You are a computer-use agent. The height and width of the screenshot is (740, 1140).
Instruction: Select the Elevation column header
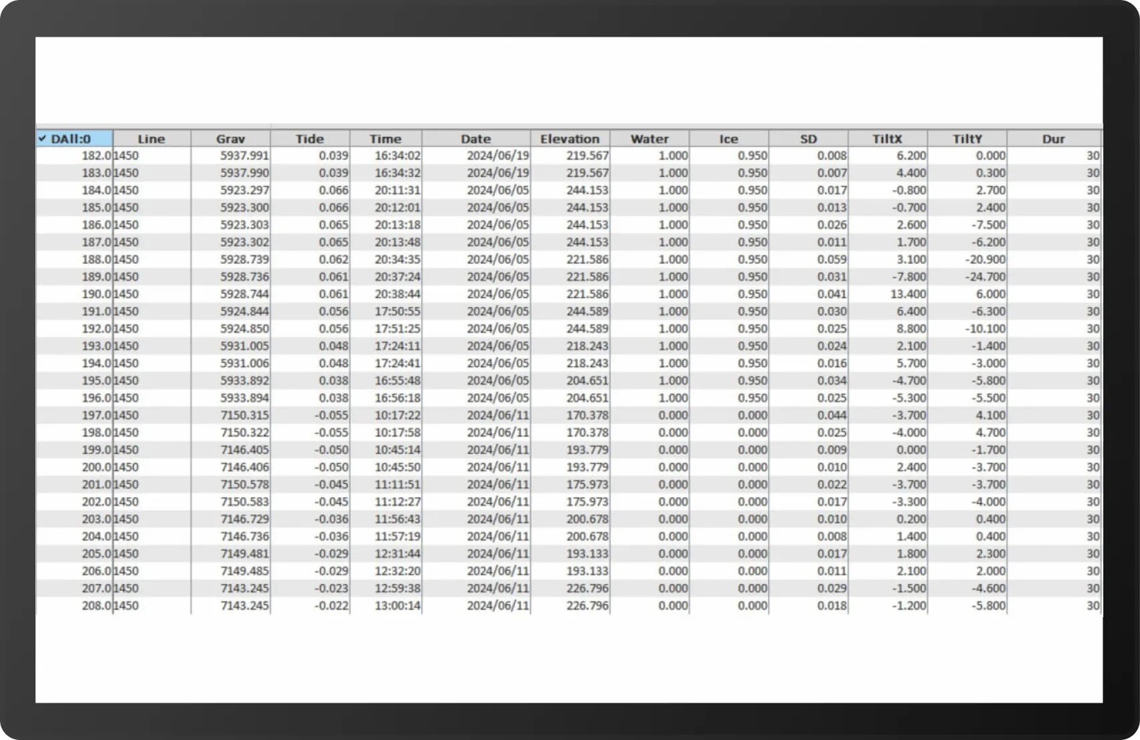pyautogui.click(x=570, y=139)
